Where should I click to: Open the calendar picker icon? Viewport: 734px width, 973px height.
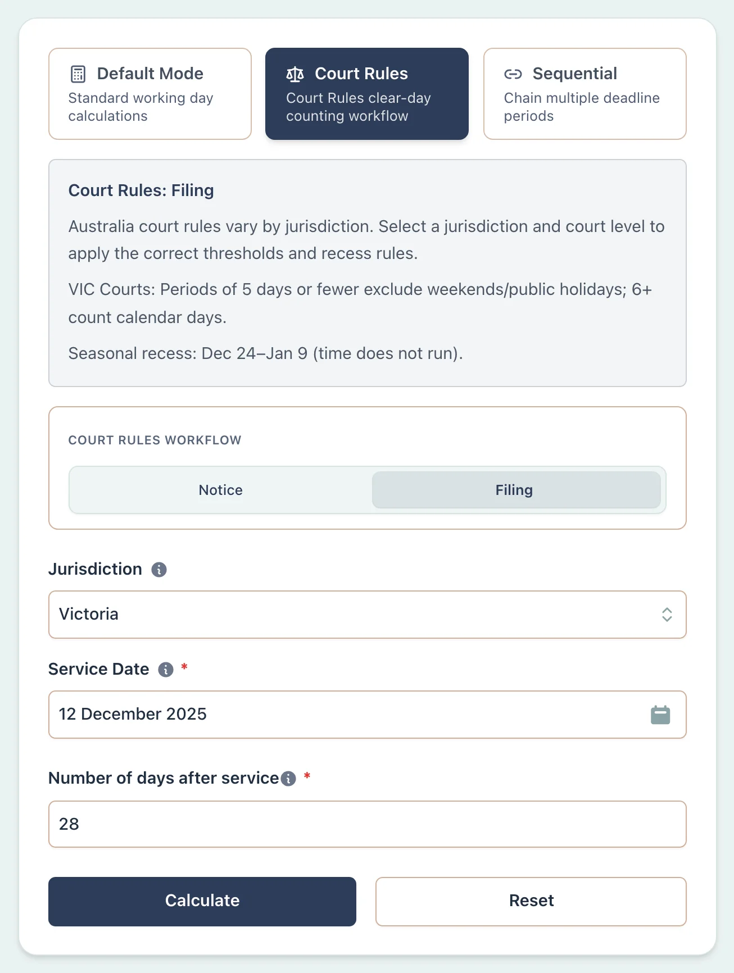pos(660,715)
